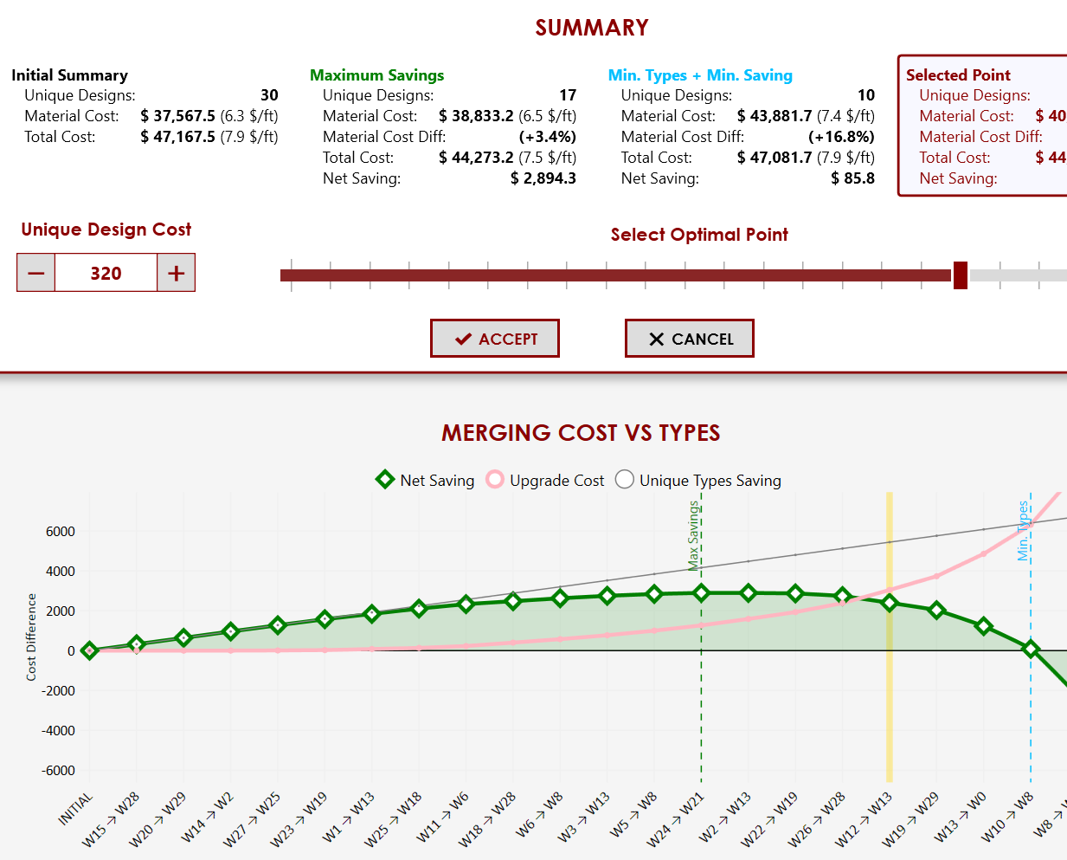The image size is (1067, 860).
Task: Select net saving point at W14 → W2
Action: [x=230, y=631]
